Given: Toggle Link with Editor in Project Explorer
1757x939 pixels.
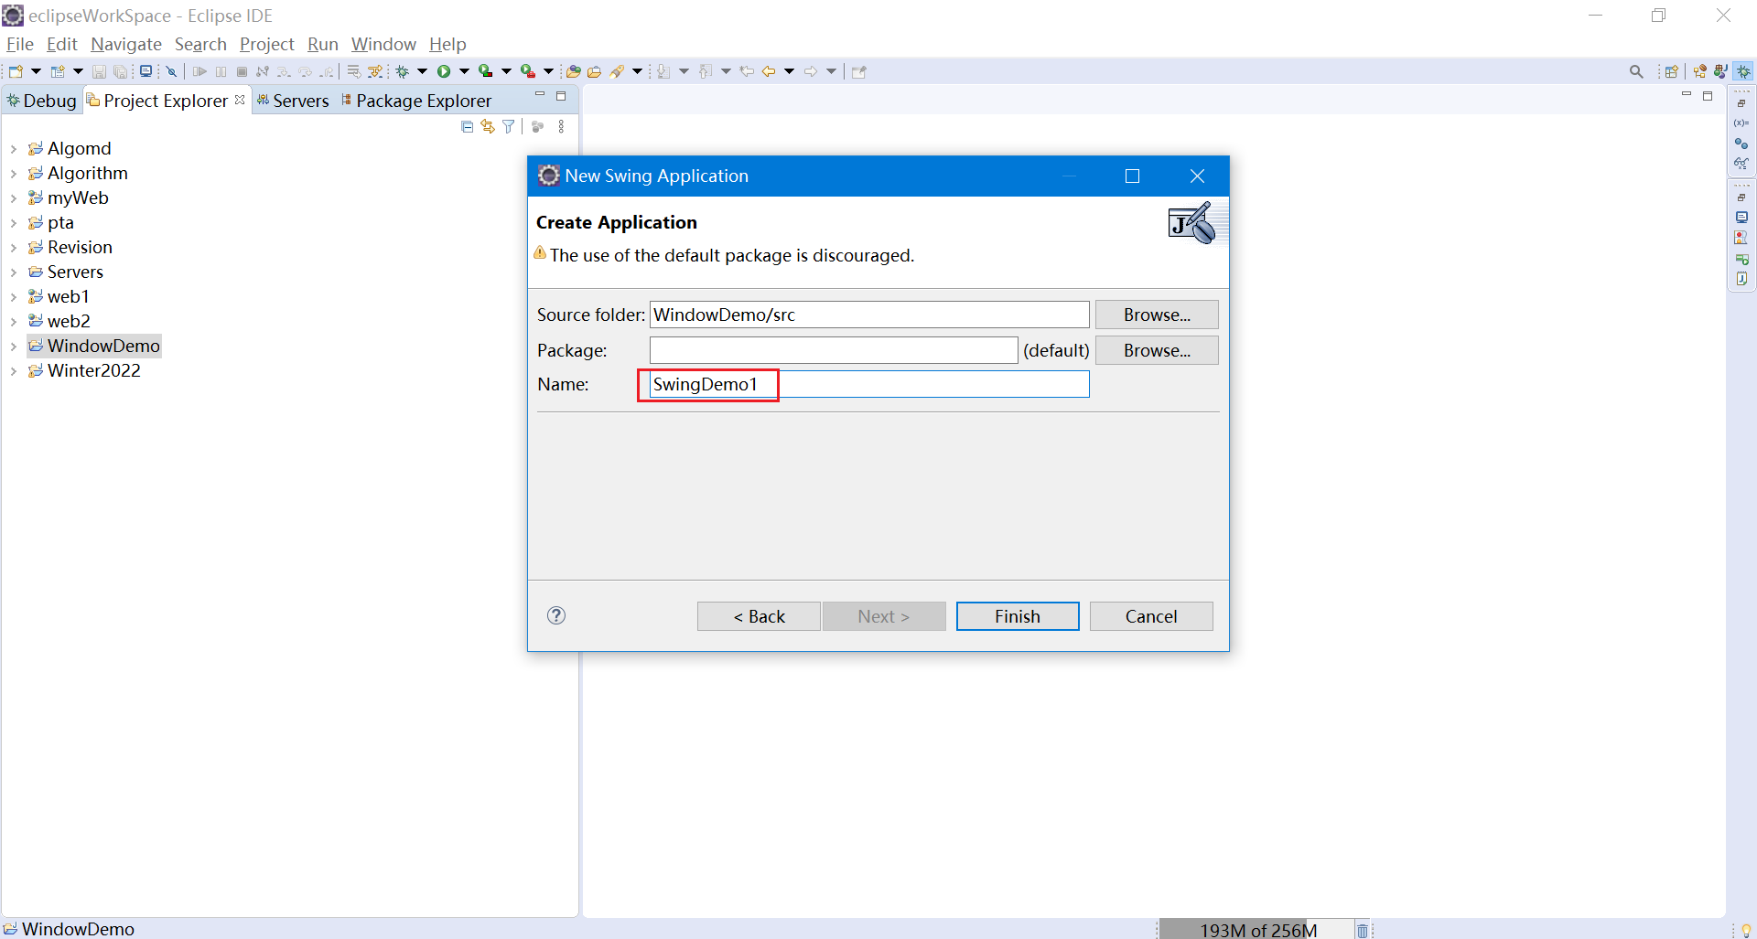Looking at the screenshot, I should [x=488, y=127].
